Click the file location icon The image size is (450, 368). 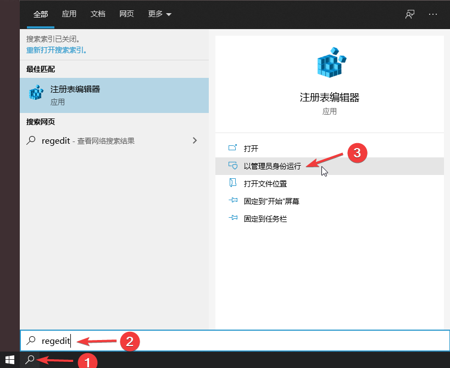233,183
